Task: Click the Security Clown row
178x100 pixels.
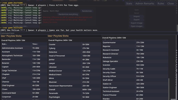Action: [x=135, y=73]
